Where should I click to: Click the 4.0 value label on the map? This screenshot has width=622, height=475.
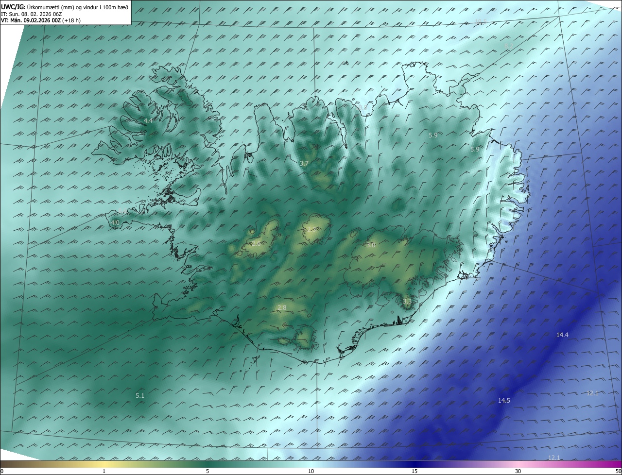coord(115,222)
